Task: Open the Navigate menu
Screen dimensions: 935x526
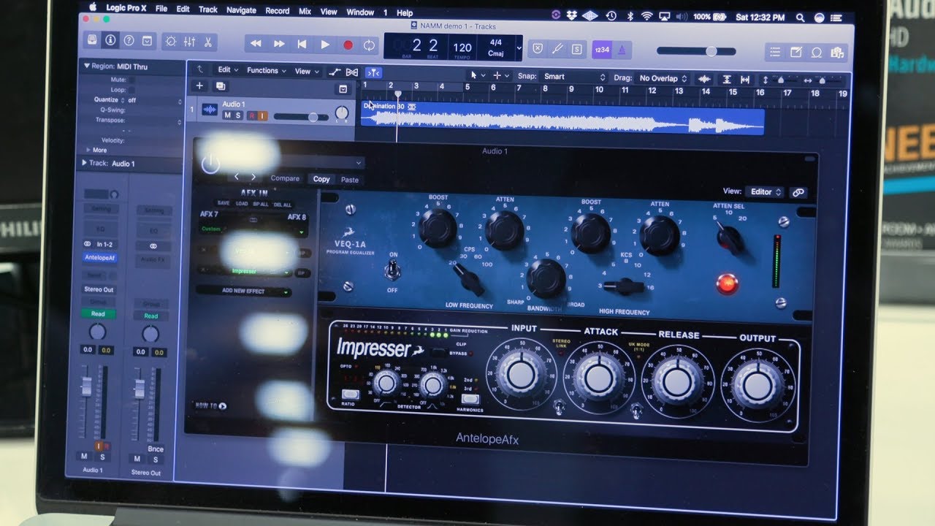Action: (x=241, y=10)
